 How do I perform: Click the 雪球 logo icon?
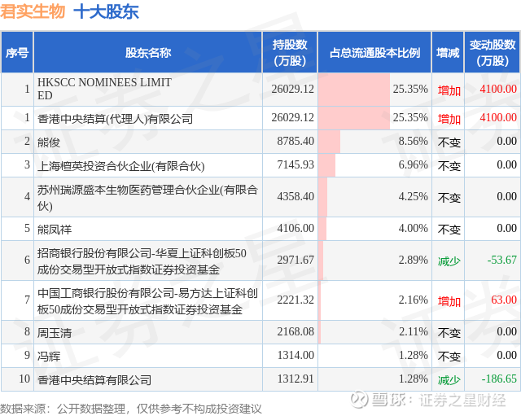tap(358, 399)
